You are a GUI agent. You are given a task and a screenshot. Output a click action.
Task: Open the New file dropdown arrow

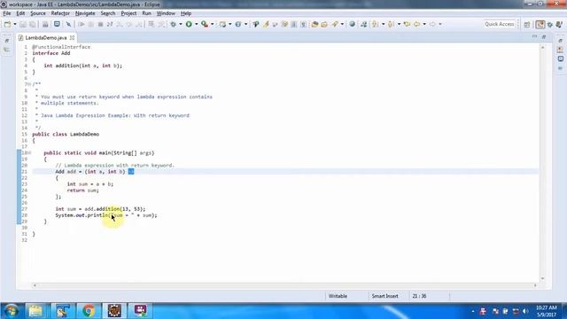pos(15,24)
